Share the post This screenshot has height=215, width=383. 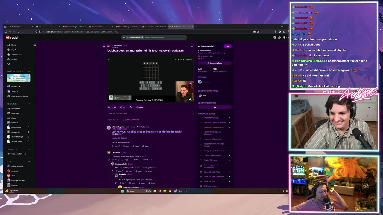139,107
